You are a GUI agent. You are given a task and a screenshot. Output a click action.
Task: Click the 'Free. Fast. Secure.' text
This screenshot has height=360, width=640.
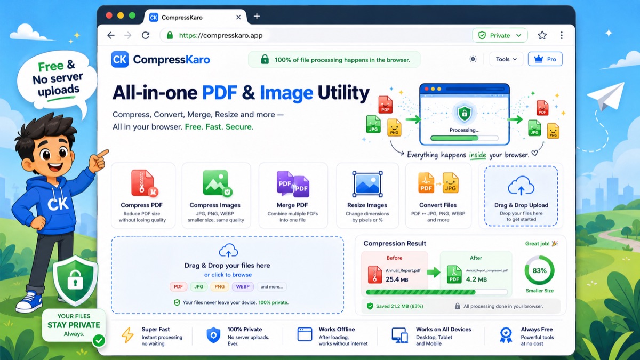[x=219, y=127]
